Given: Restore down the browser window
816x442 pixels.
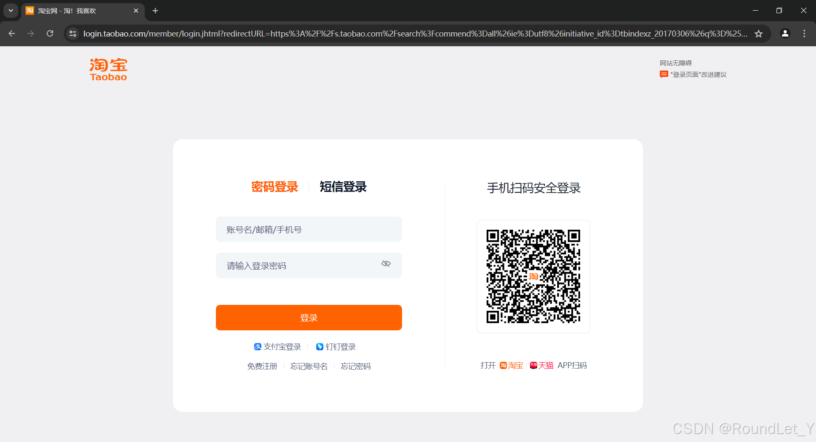Looking at the screenshot, I should tap(779, 11).
